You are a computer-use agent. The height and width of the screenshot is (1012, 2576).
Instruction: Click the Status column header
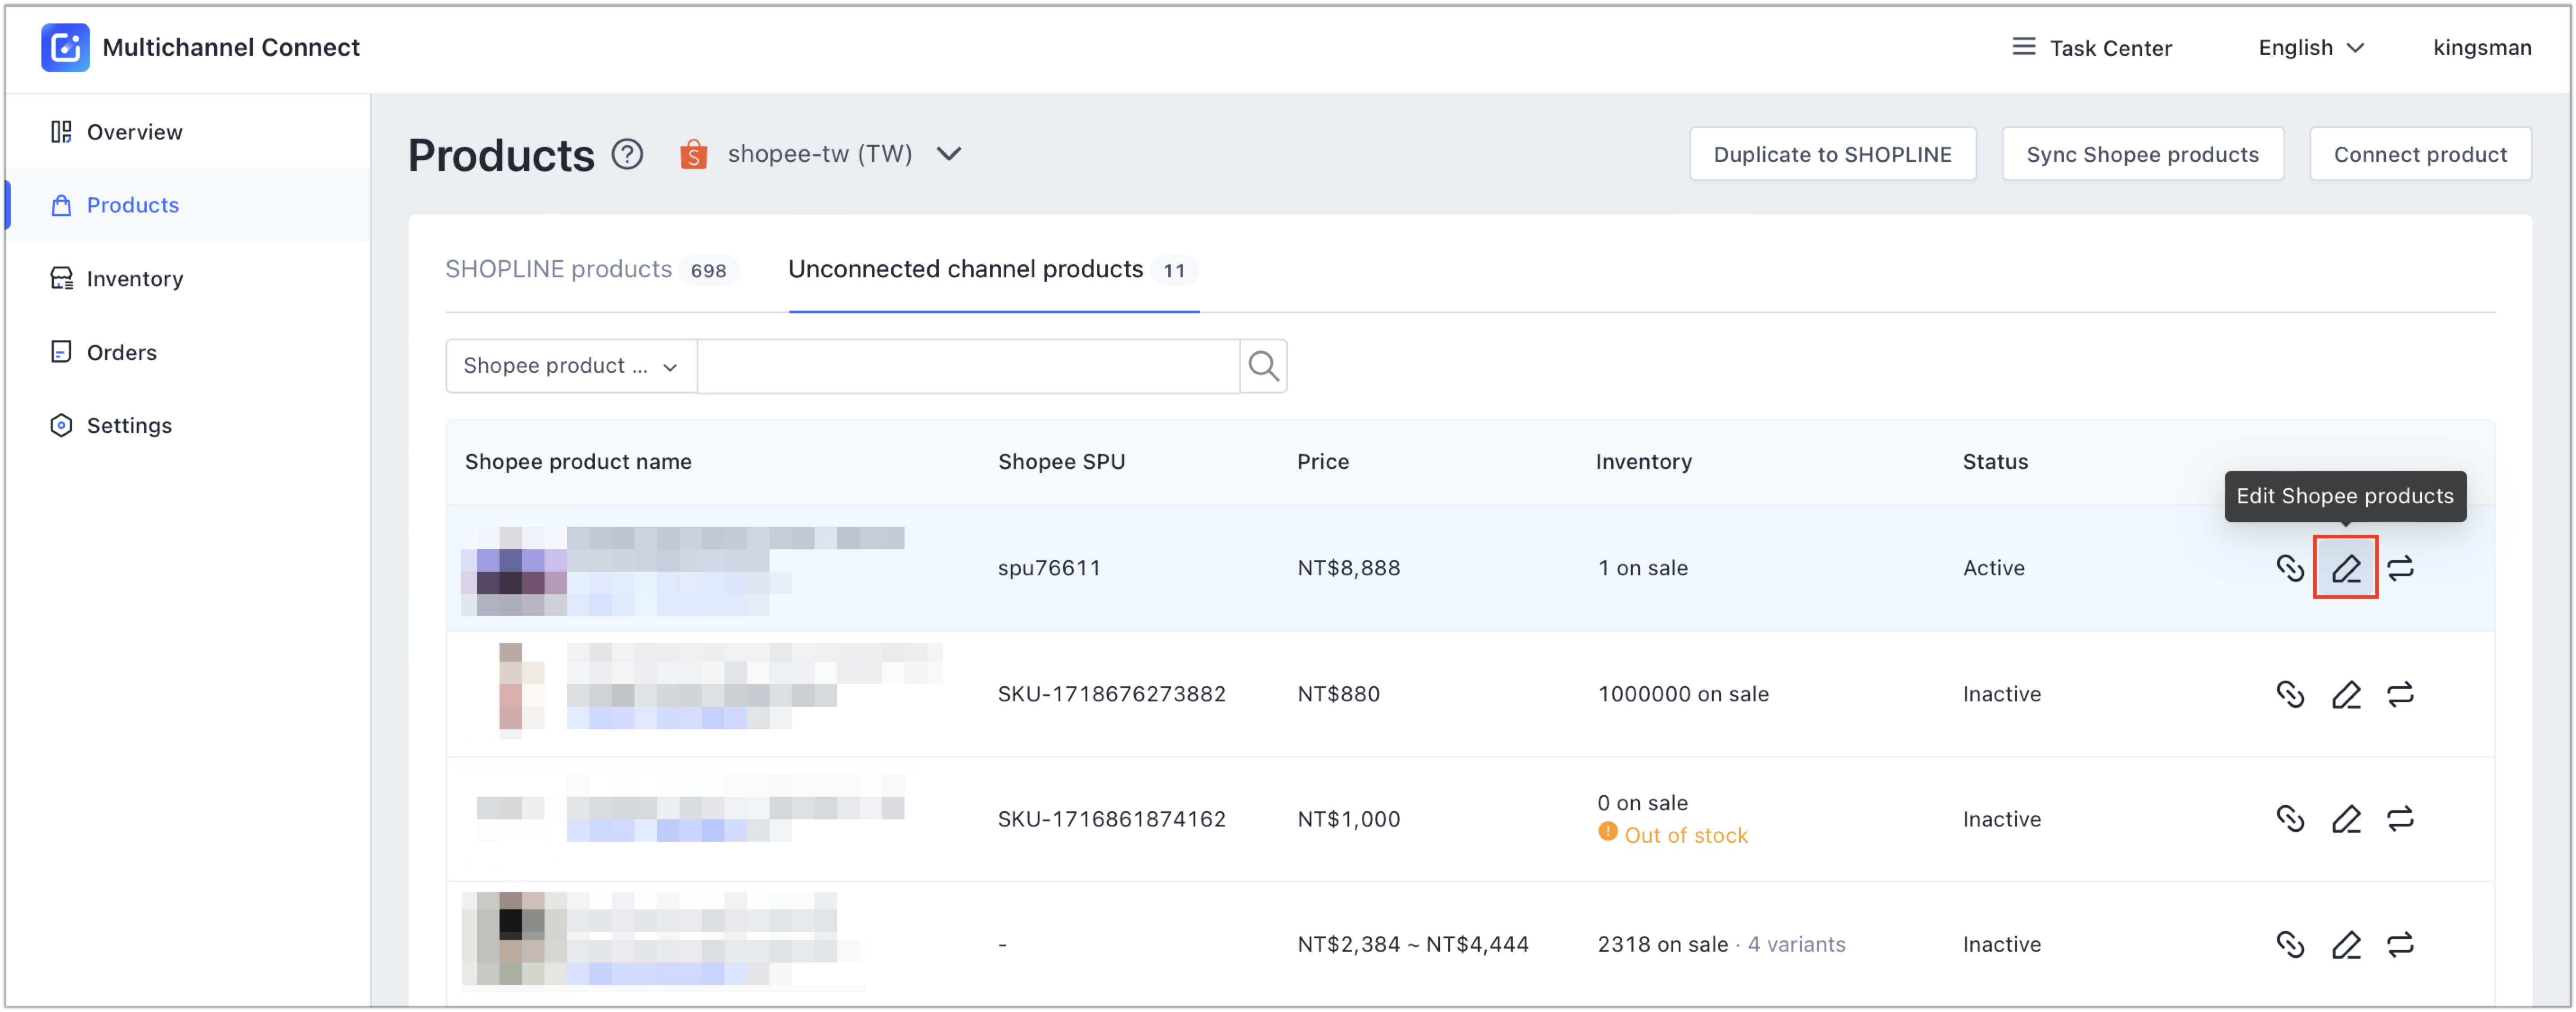1994,462
